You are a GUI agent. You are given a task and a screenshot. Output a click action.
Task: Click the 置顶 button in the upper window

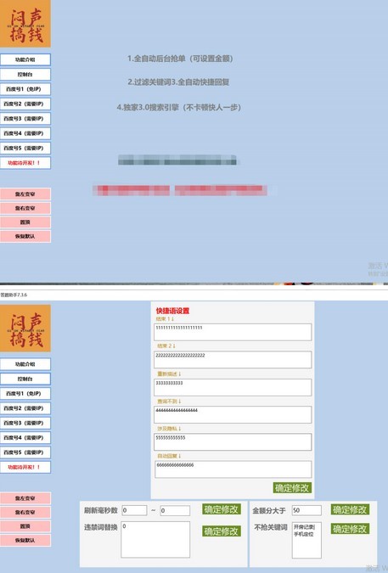(x=25, y=222)
